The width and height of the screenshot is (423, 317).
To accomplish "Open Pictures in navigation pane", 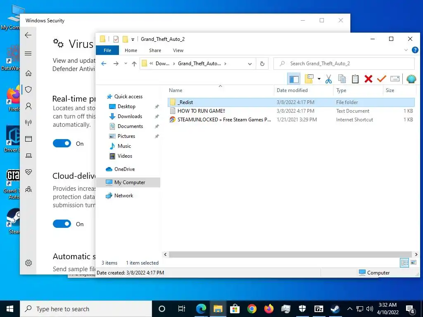I will click(x=126, y=136).
